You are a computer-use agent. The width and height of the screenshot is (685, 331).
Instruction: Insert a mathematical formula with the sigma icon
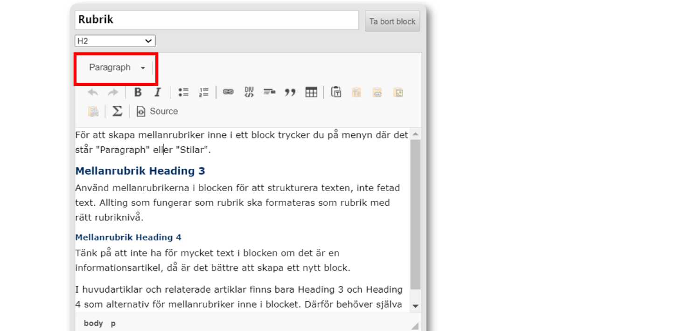tap(117, 111)
